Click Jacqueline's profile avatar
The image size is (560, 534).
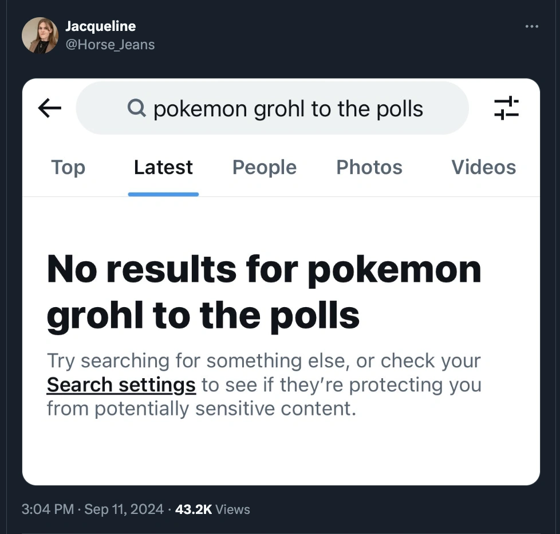[x=40, y=35]
